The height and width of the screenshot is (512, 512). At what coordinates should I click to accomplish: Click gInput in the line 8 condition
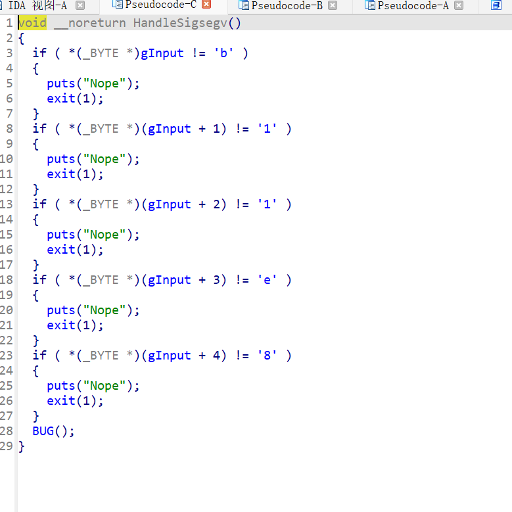(x=169, y=129)
